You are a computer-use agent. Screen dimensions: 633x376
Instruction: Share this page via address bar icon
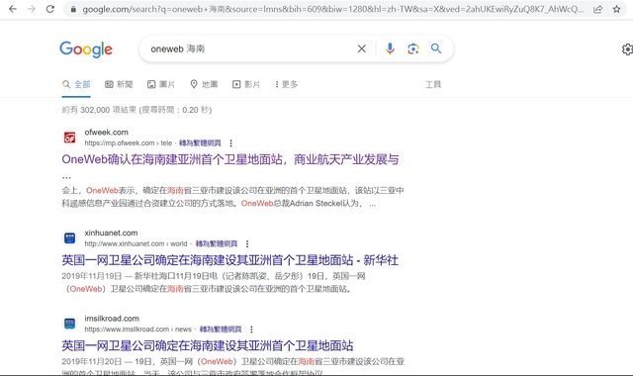(x=598, y=9)
